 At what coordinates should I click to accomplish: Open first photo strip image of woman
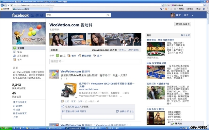pyautogui.click(x=58, y=39)
